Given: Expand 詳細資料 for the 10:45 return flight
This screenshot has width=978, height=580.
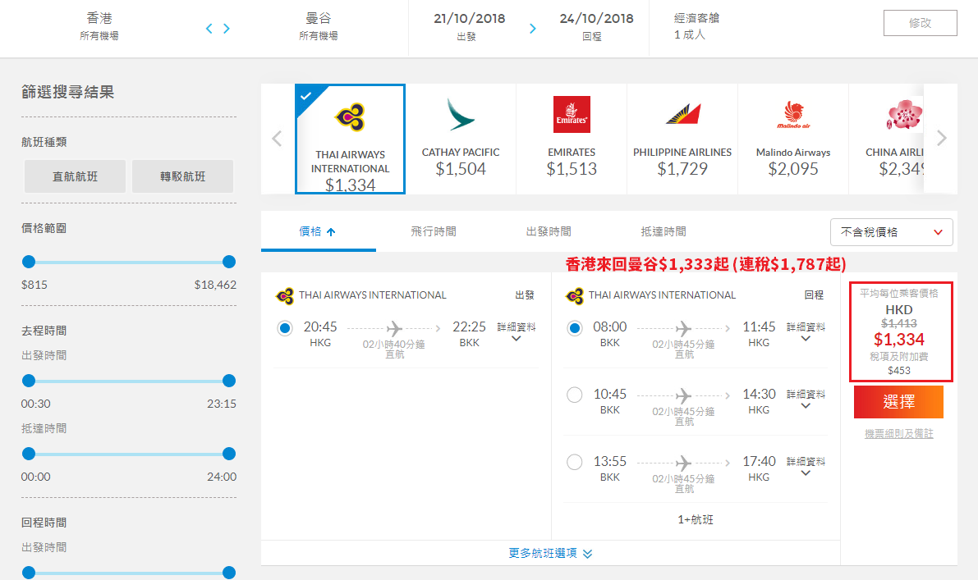Looking at the screenshot, I should click(806, 400).
